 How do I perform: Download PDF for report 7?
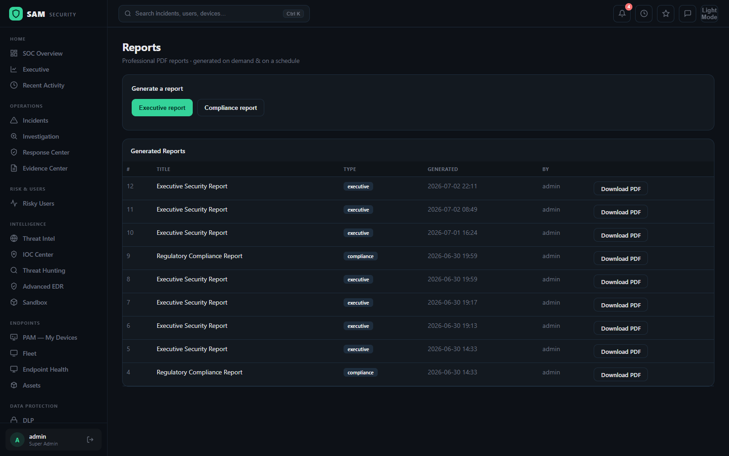(x=621, y=305)
